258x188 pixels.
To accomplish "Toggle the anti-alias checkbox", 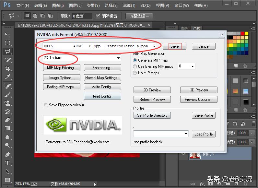I will click(98, 16).
